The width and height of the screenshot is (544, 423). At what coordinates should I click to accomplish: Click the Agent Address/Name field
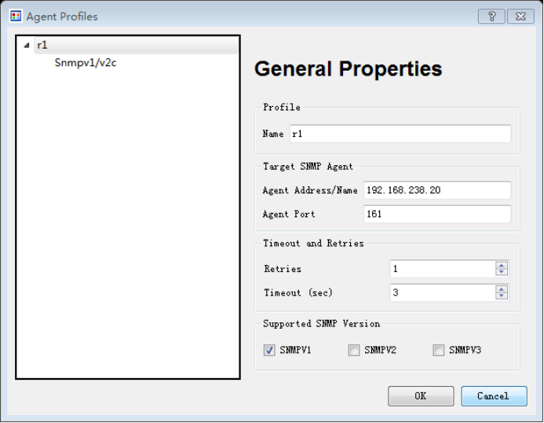coord(437,190)
